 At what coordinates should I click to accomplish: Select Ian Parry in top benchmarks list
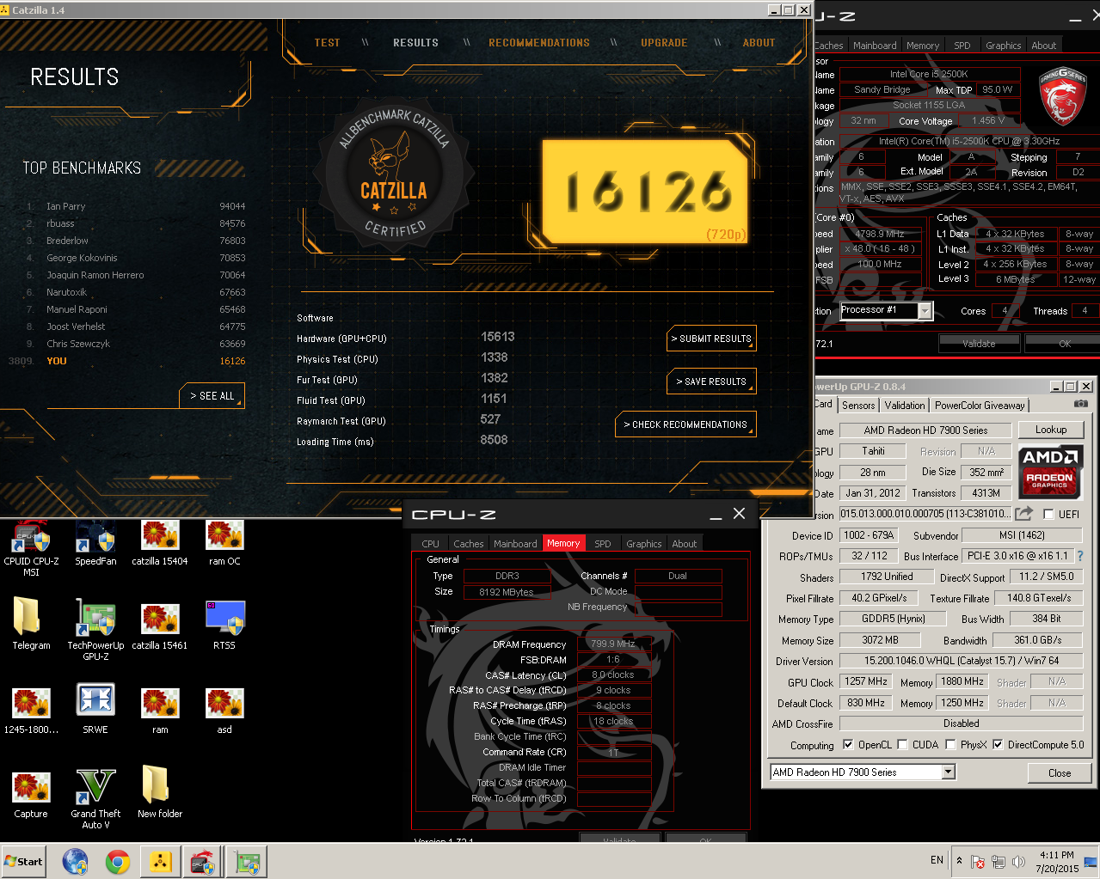[x=134, y=206]
